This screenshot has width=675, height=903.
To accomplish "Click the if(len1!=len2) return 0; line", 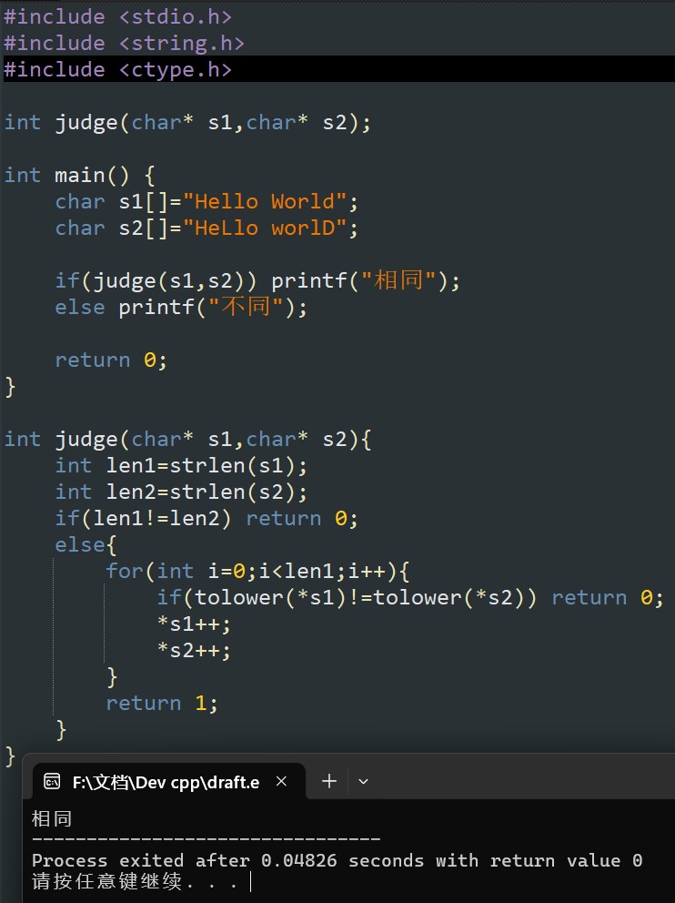I will (x=207, y=518).
